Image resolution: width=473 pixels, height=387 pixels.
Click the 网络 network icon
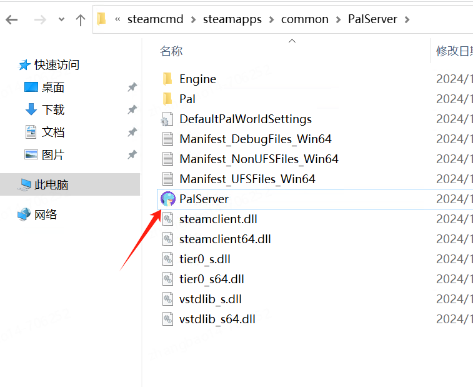pos(24,214)
